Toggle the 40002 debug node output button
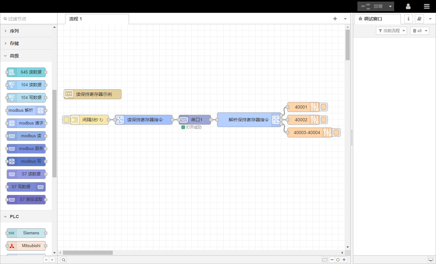Image resolution: width=436 pixels, height=264 pixels. [324, 120]
